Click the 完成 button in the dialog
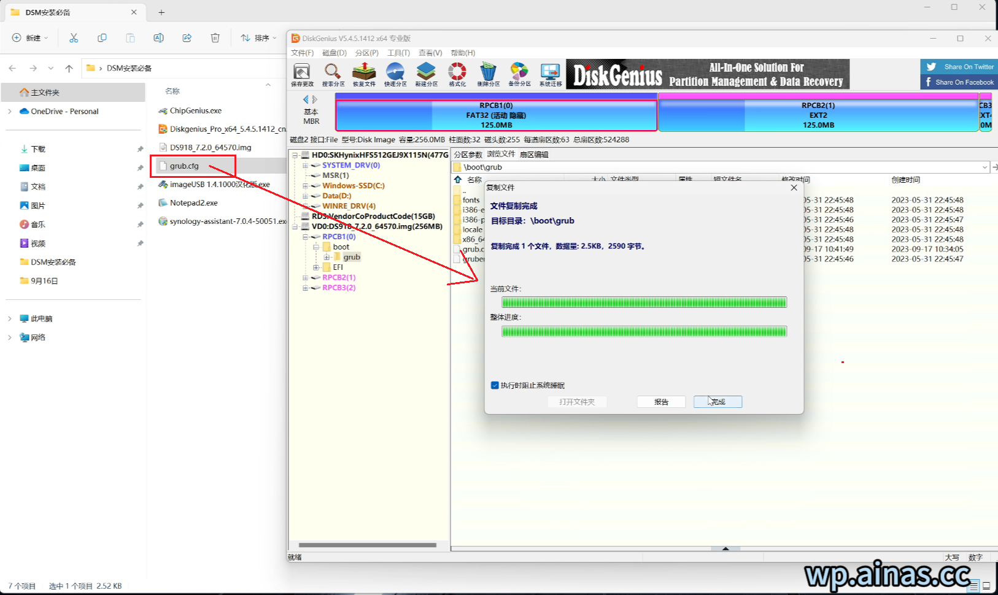998x595 pixels. [717, 401]
